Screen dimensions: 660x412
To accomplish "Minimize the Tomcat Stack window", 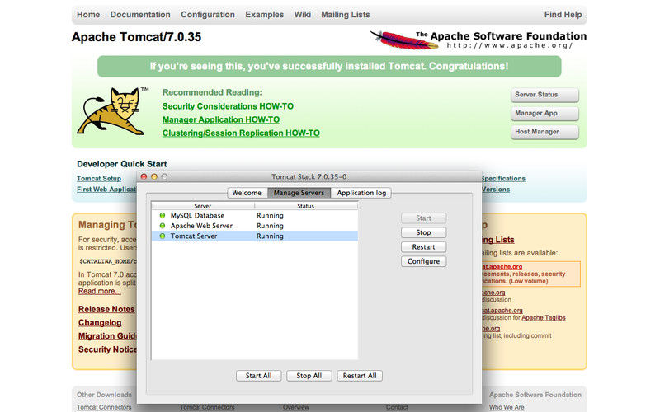I will pos(154,176).
